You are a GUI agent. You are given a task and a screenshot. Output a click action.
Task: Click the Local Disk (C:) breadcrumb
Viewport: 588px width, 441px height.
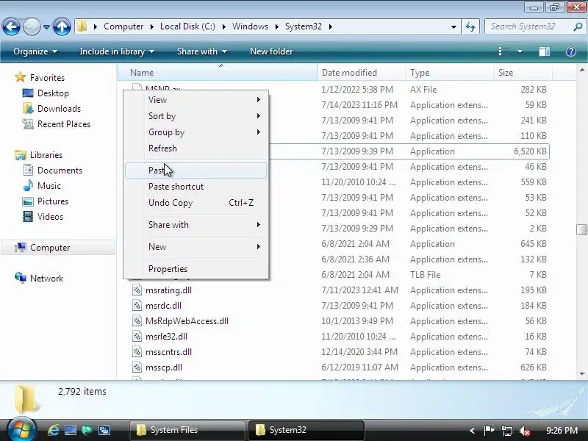[187, 26]
